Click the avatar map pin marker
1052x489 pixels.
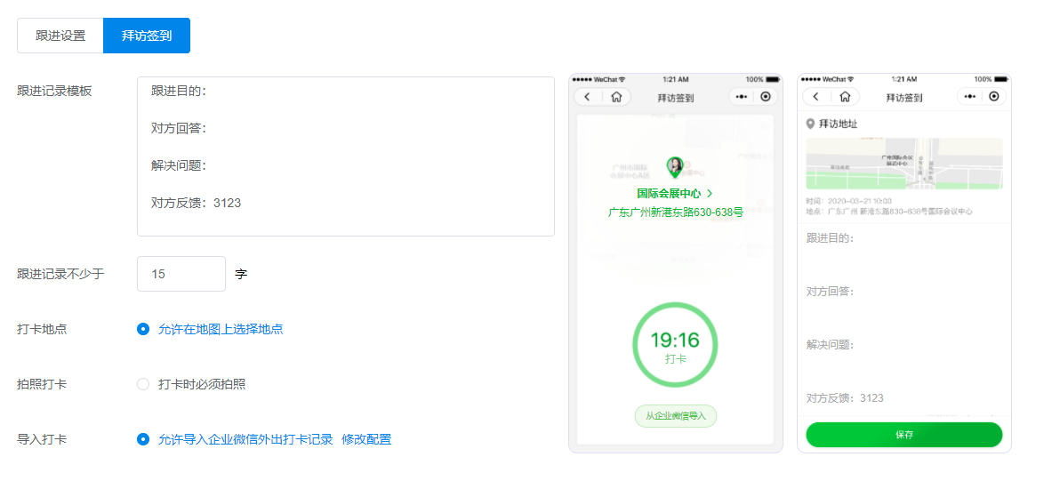point(675,166)
